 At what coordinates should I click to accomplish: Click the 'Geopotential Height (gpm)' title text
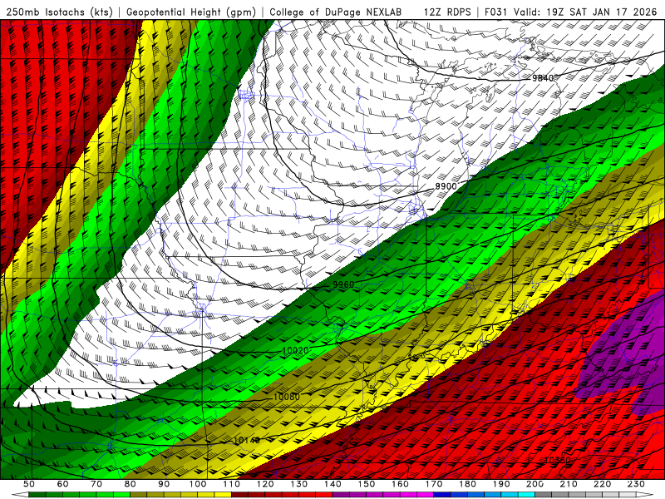pyautogui.click(x=191, y=12)
